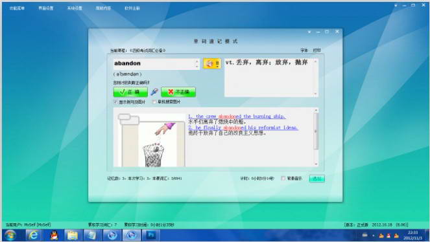Launch Internet Explorer from the taskbar
Image resolution: width=430 pixels, height=242 pixels.
(34, 236)
